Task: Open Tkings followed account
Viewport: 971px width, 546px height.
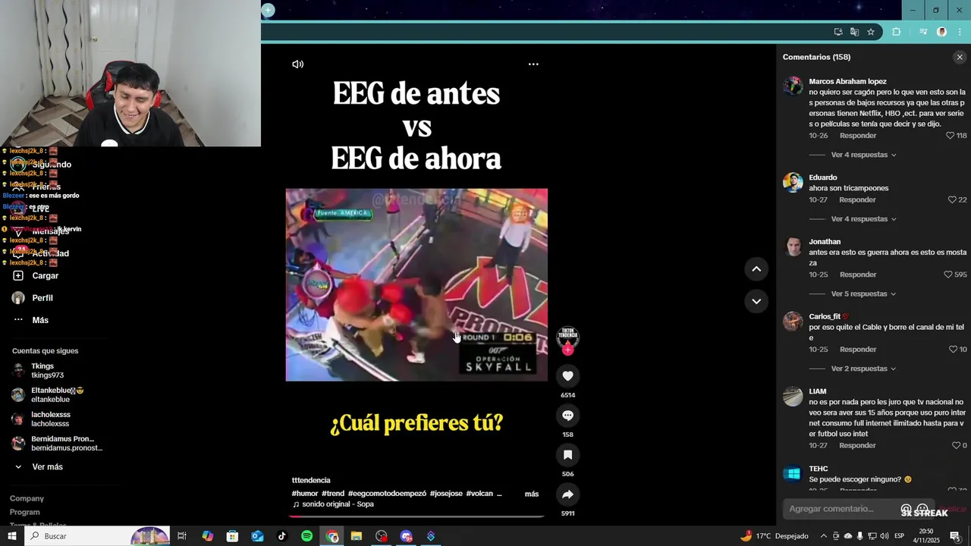Action: [38, 371]
